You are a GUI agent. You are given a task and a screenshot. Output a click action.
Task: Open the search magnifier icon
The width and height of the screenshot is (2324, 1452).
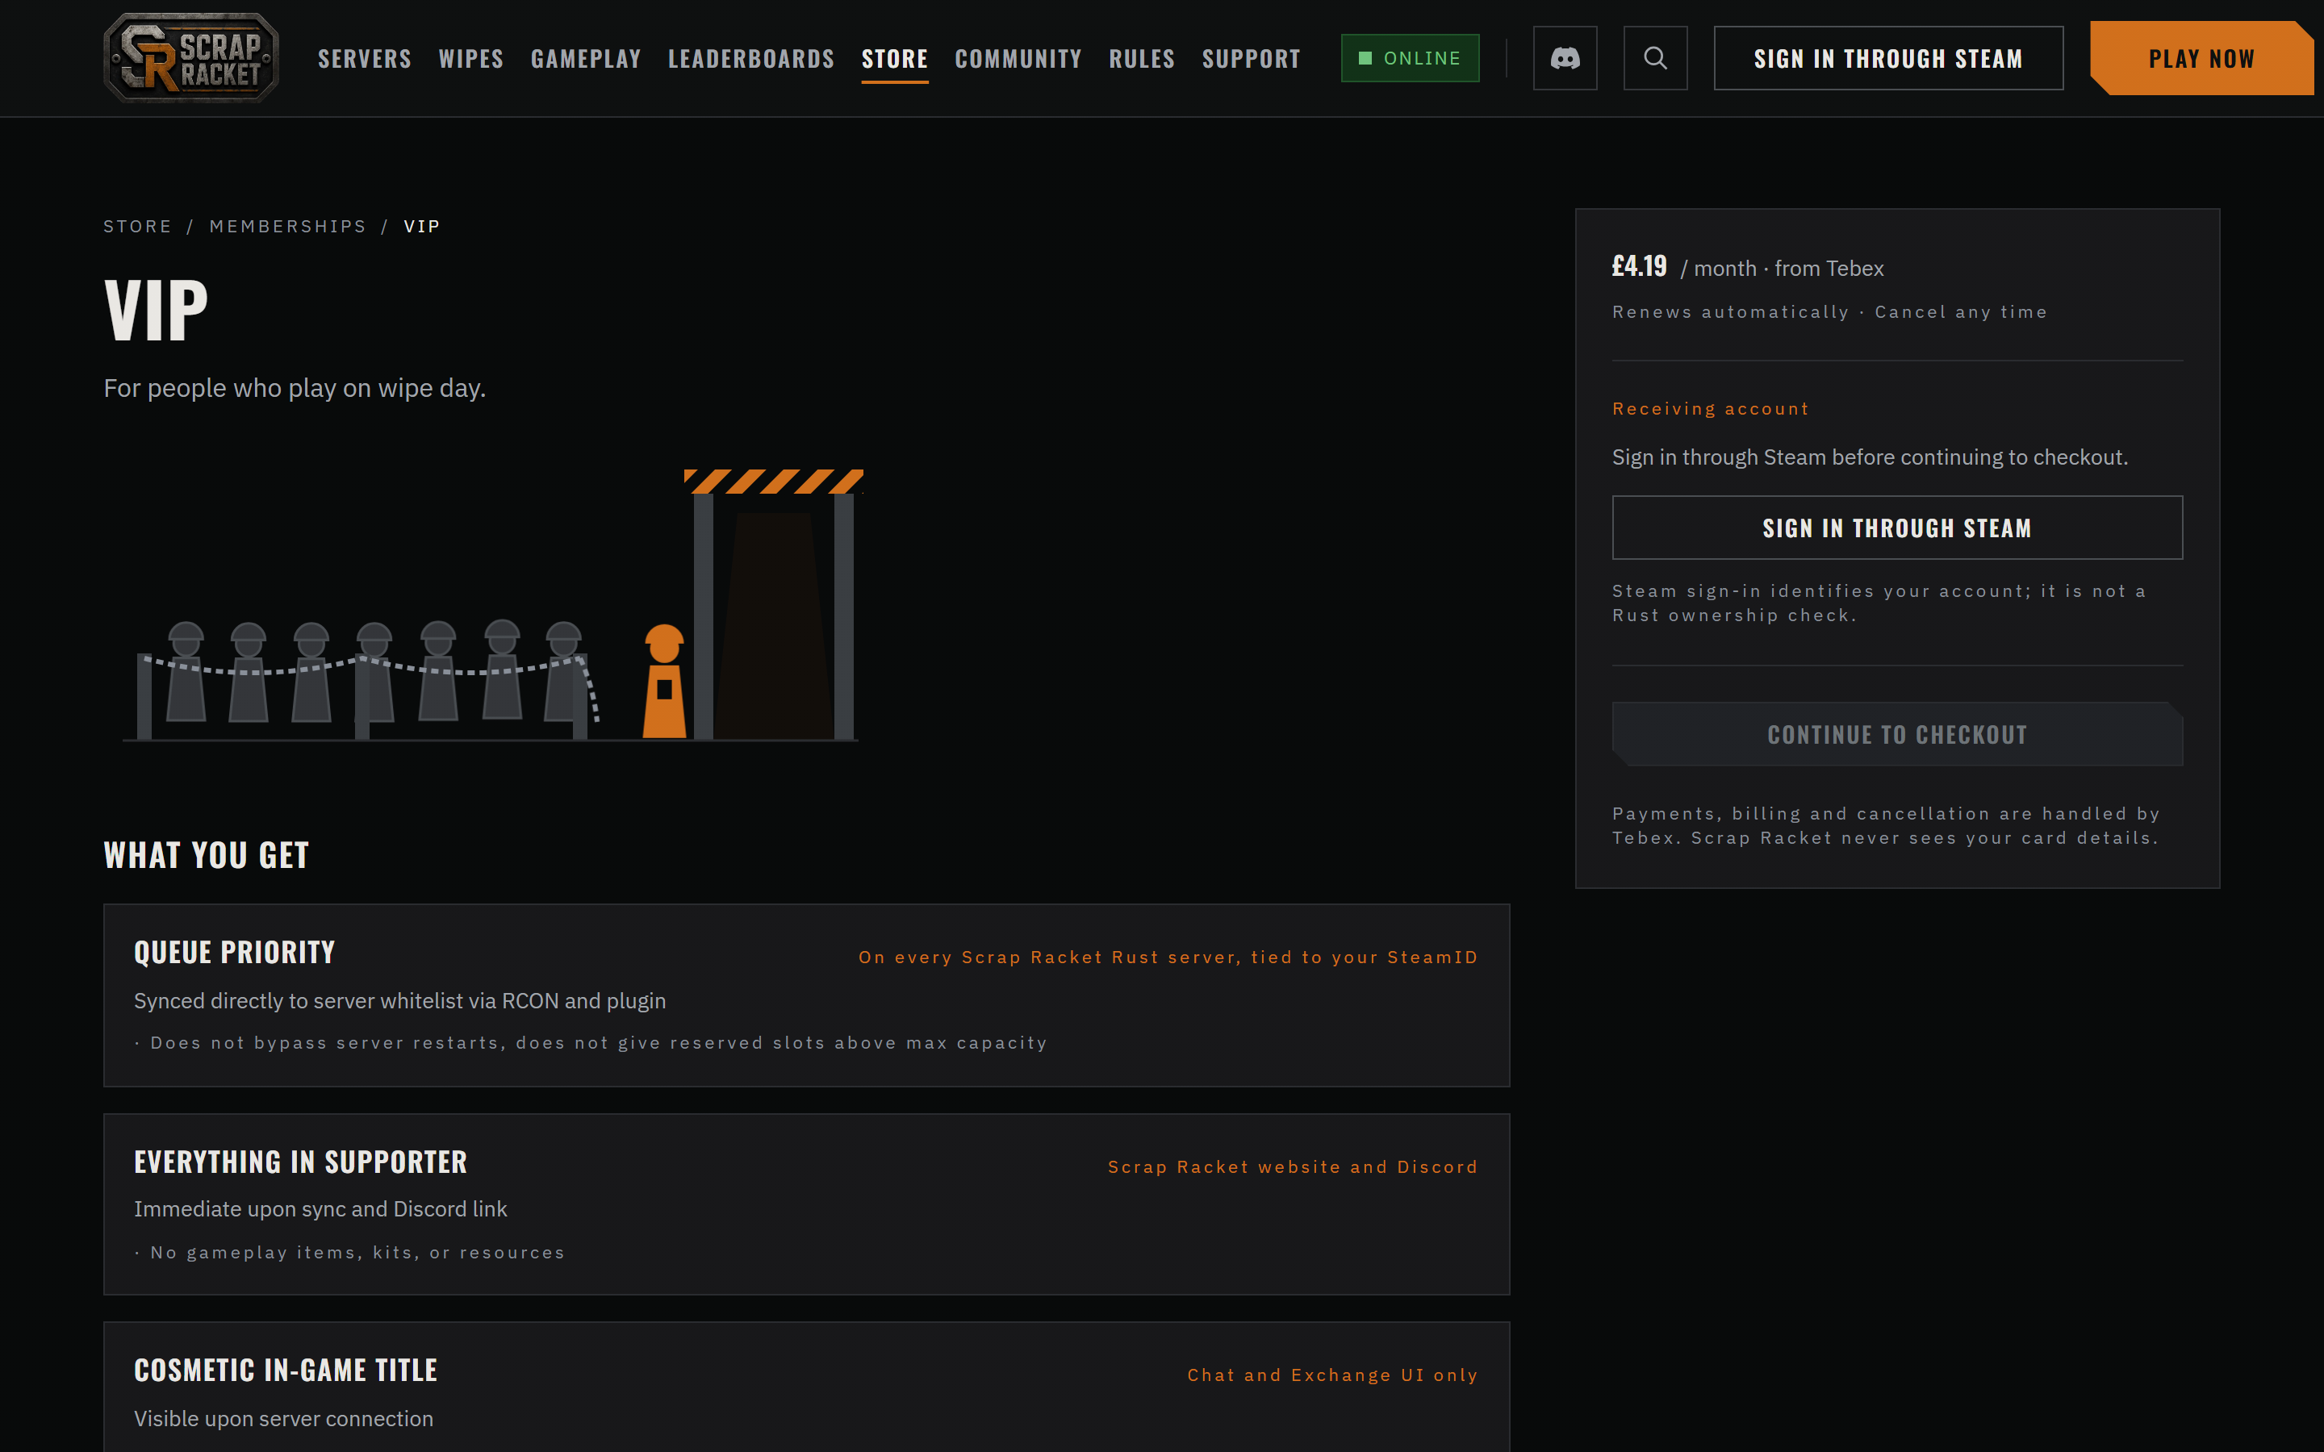pyautogui.click(x=1655, y=59)
